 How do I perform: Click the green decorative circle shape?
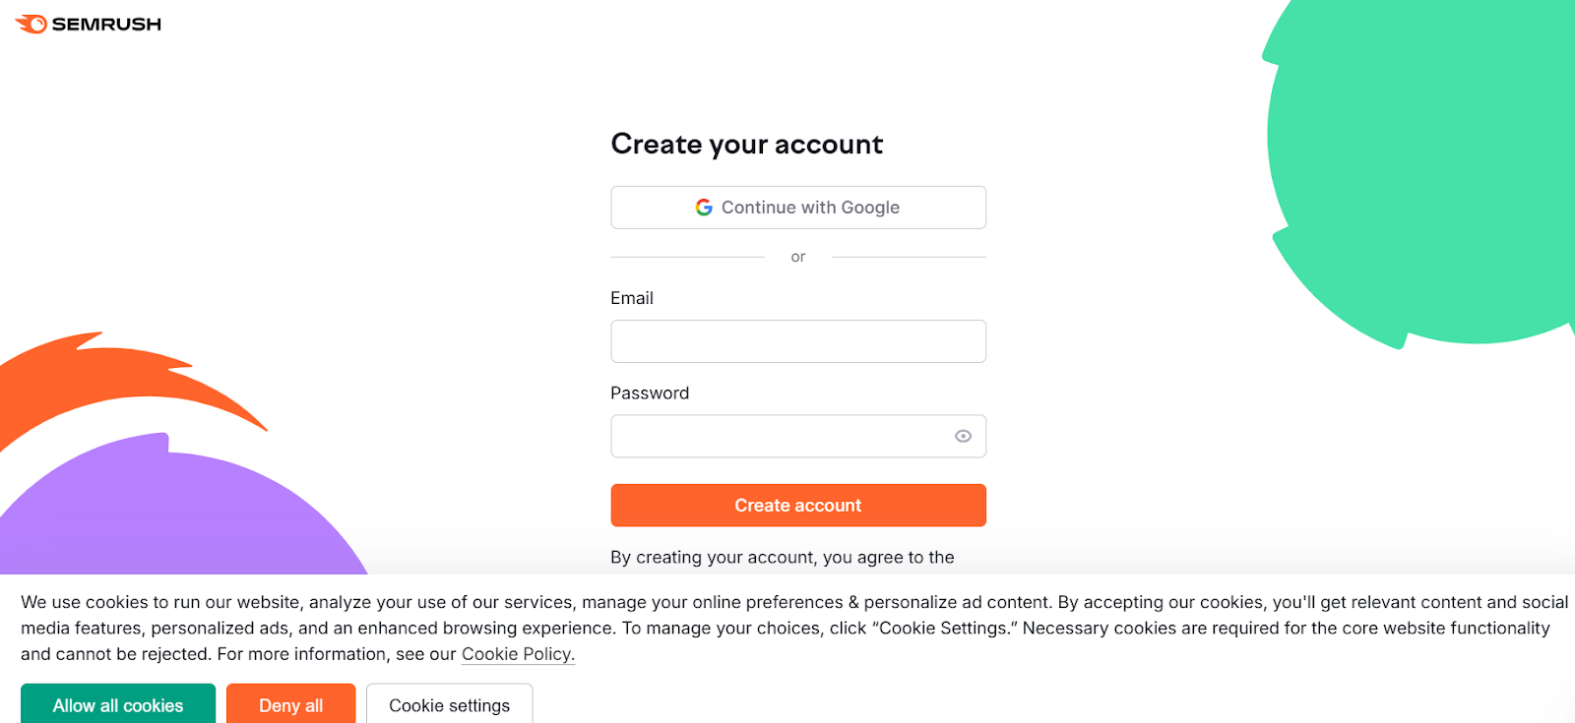click(x=1427, y=167)
